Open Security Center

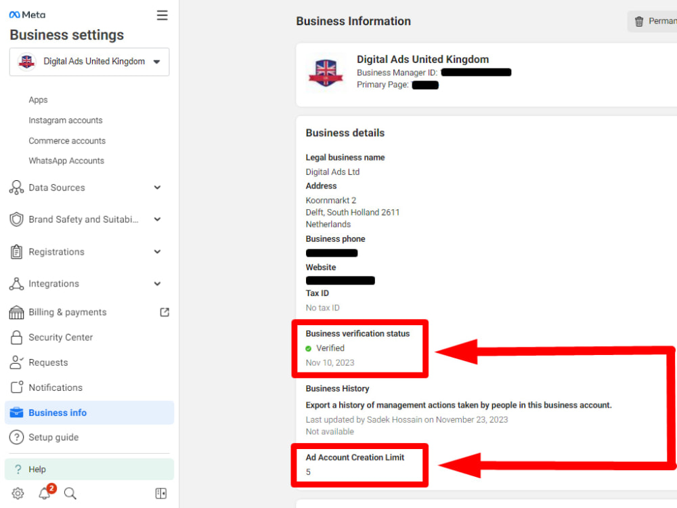(x=60, y=337)
